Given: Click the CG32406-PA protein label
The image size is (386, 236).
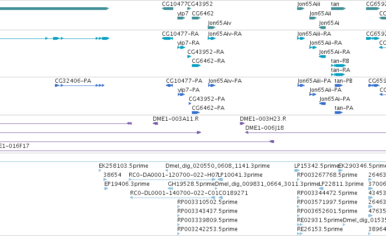Looking at the screenshot, I should pyautogui.click(x=73, y=81).
